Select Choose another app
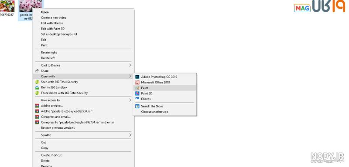This screenshot has height=167, width=349. pyautogui.click(x=155, y=112)
